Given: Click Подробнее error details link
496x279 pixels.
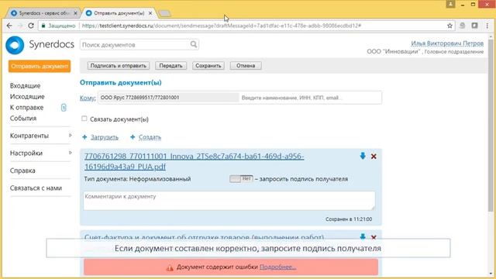Looking at the screenshot, I should click(277, 267).
